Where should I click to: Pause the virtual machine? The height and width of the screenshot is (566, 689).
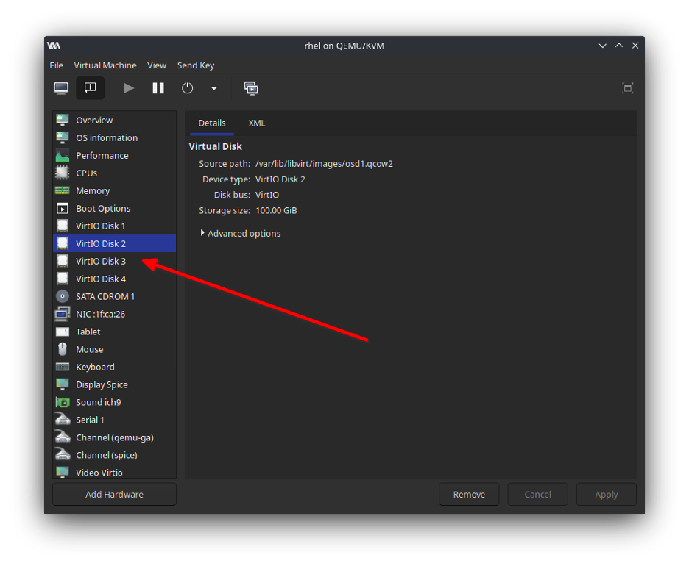point(158,88)
